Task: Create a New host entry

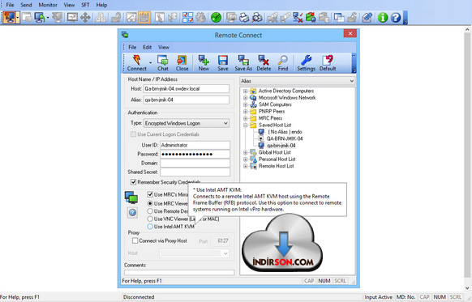Action: pyautogui.click(x=204, y=63)
